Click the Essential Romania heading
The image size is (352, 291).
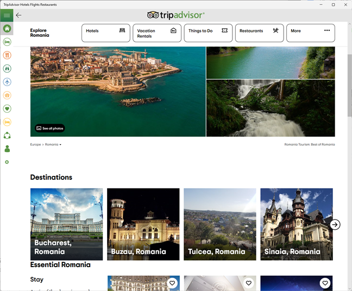[60, 264]
